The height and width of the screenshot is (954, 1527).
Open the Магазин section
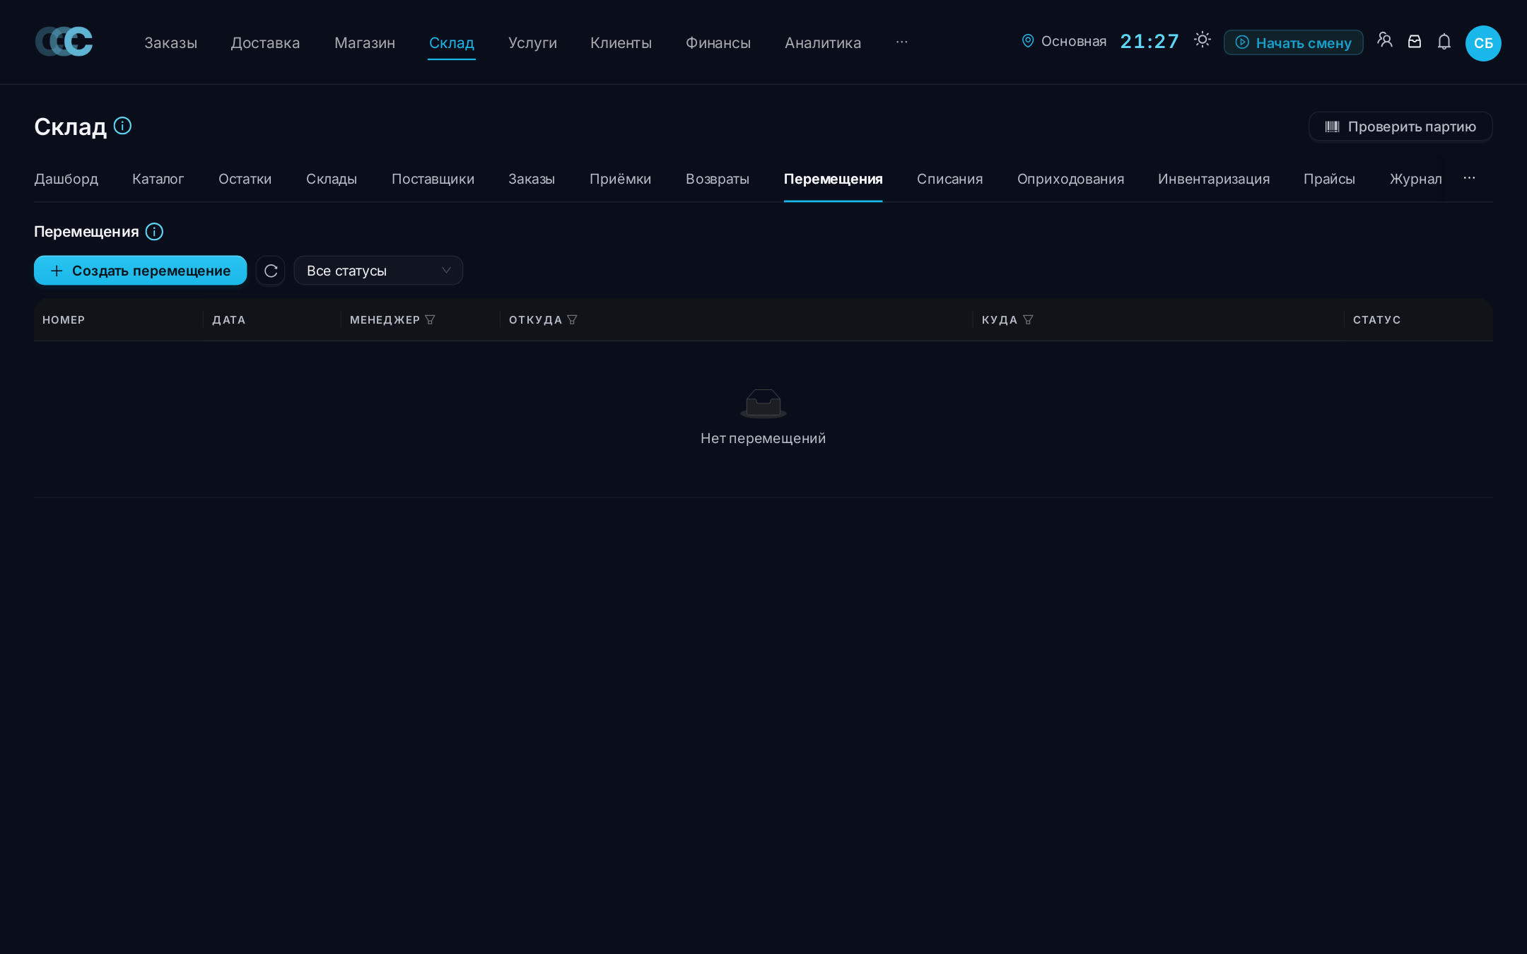pos(365,43)
